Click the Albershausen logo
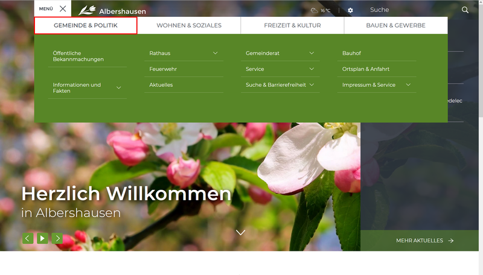 tap(112, 11)
